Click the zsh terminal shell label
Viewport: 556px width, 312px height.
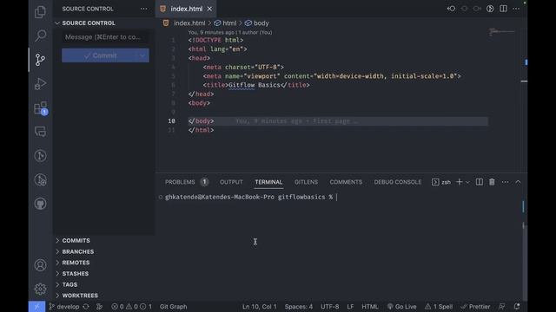(441, 182)
